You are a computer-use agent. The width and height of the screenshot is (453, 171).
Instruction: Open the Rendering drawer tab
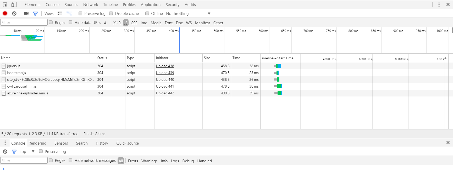[x=37, y=143]
